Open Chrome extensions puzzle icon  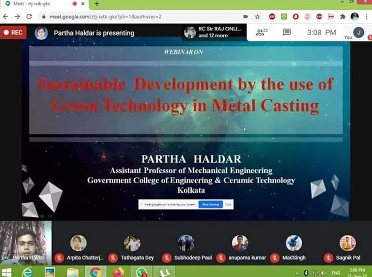(342, 17)
